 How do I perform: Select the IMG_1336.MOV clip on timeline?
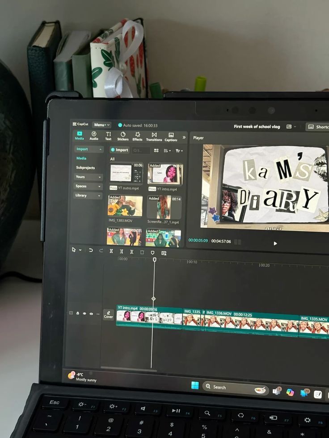click(x=252, y=324)
